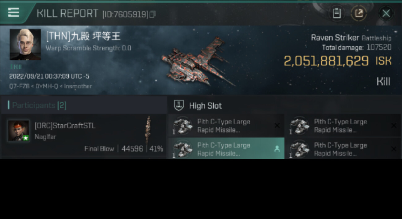Select the High Slot shield icon

tap(179, 105)
